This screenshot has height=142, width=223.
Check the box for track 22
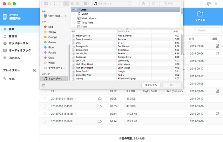(x=44, y=91)
